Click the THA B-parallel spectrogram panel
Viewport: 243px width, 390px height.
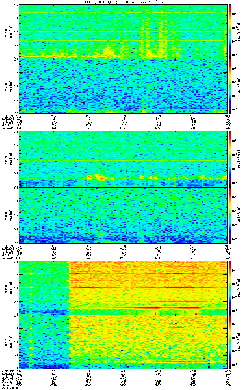(x=123, y=85)
